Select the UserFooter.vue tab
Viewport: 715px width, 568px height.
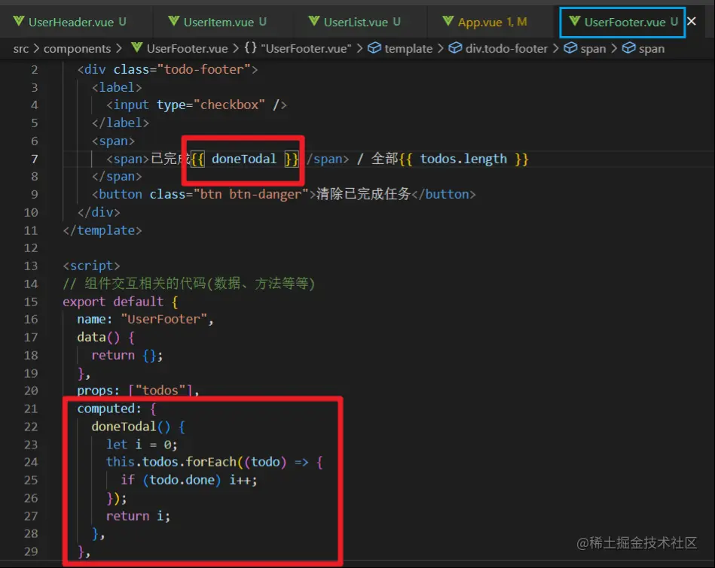(x=623, y=22)
